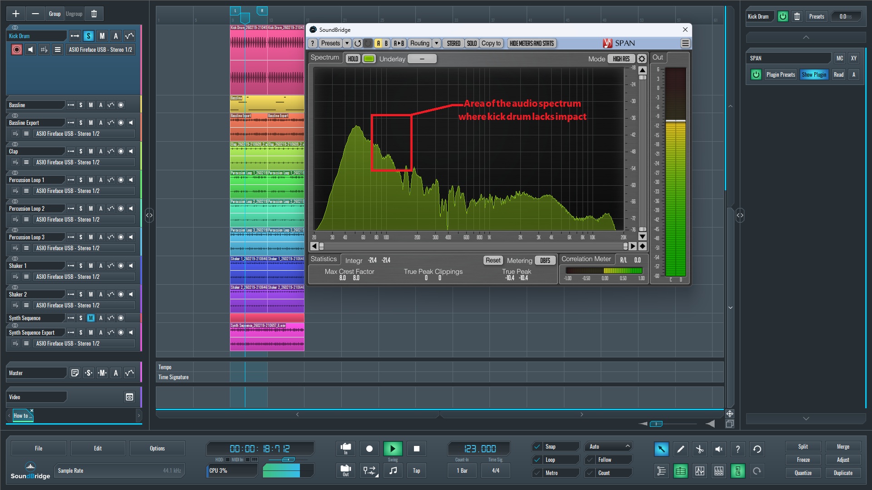The image size is (872, 490).
Task: Arm the Kick Drum track for recording
Action: tap(17, 49)
